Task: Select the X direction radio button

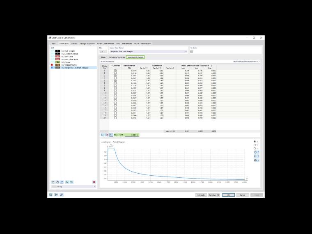Action: pos(255,142)
